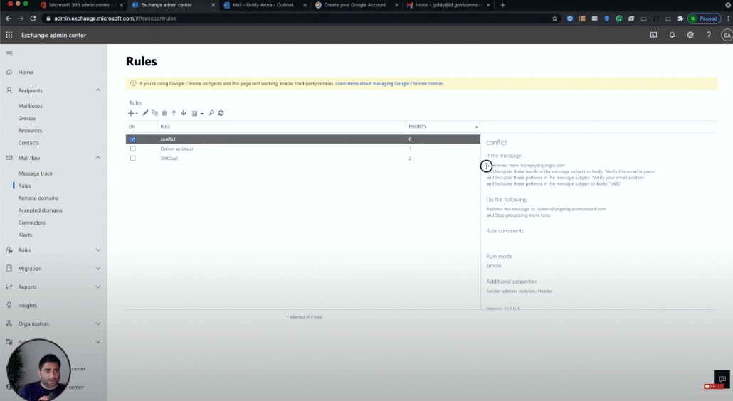Open feedback chat icon at bottom right
733x401 pixels.
722,378
